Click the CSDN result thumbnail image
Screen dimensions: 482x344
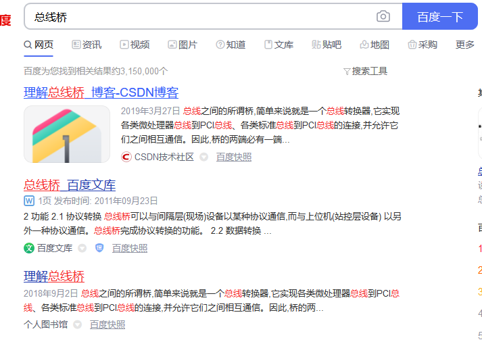coord(67,134)
